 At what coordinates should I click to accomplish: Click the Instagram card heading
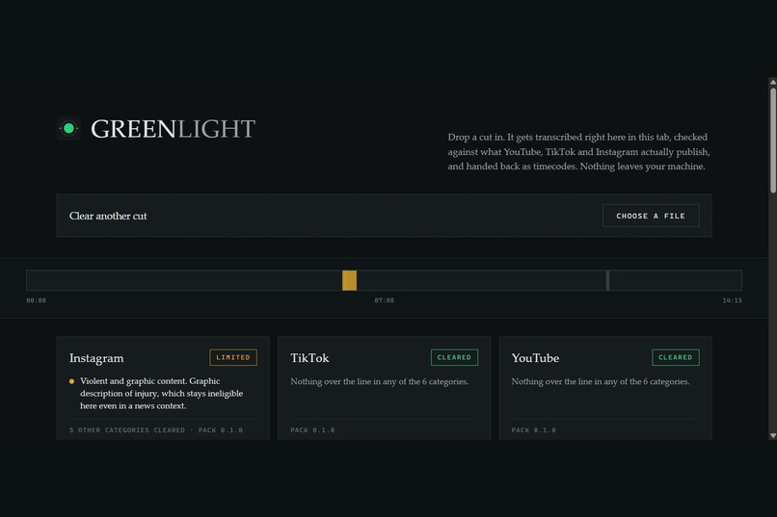(96, 358)
